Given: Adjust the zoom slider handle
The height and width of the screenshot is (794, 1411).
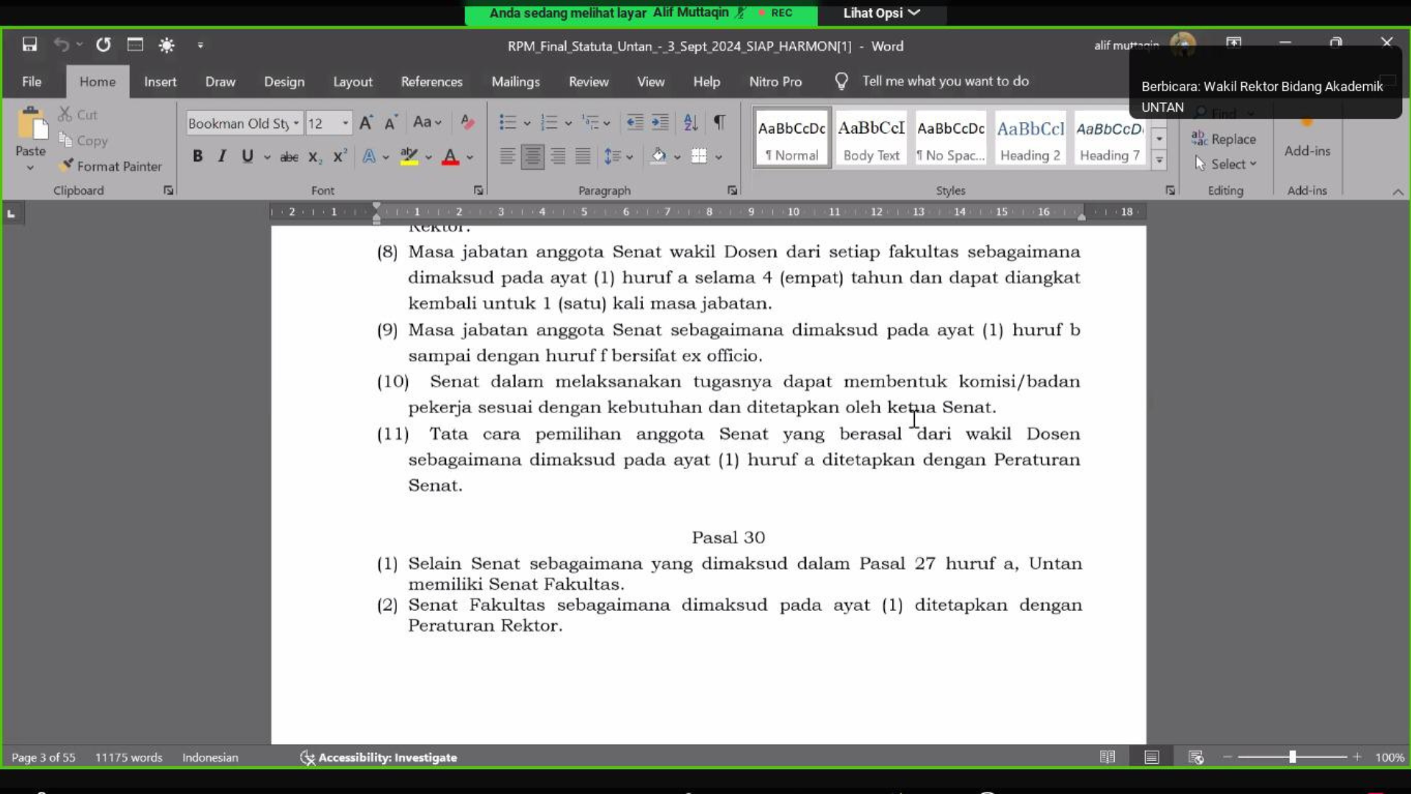Looking at the screenshot, I should (x=1292, y=757).
